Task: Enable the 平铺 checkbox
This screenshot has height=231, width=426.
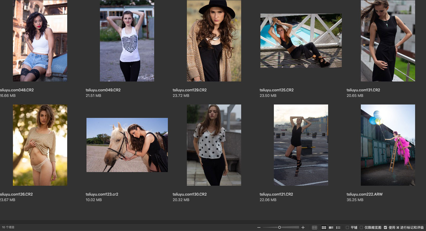Action: [347, 227]
